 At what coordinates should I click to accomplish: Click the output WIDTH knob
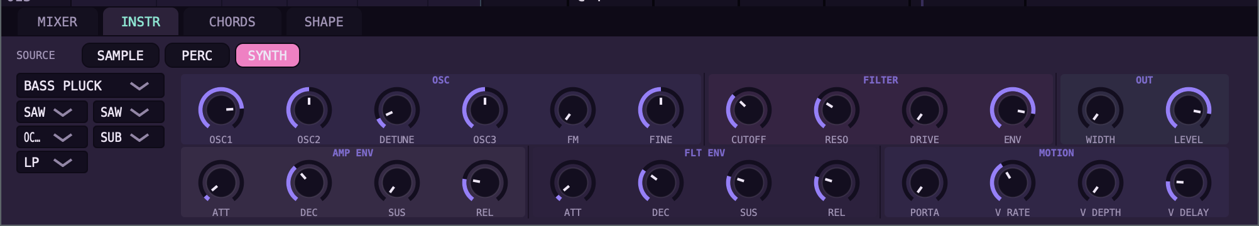pos(1101,110)
